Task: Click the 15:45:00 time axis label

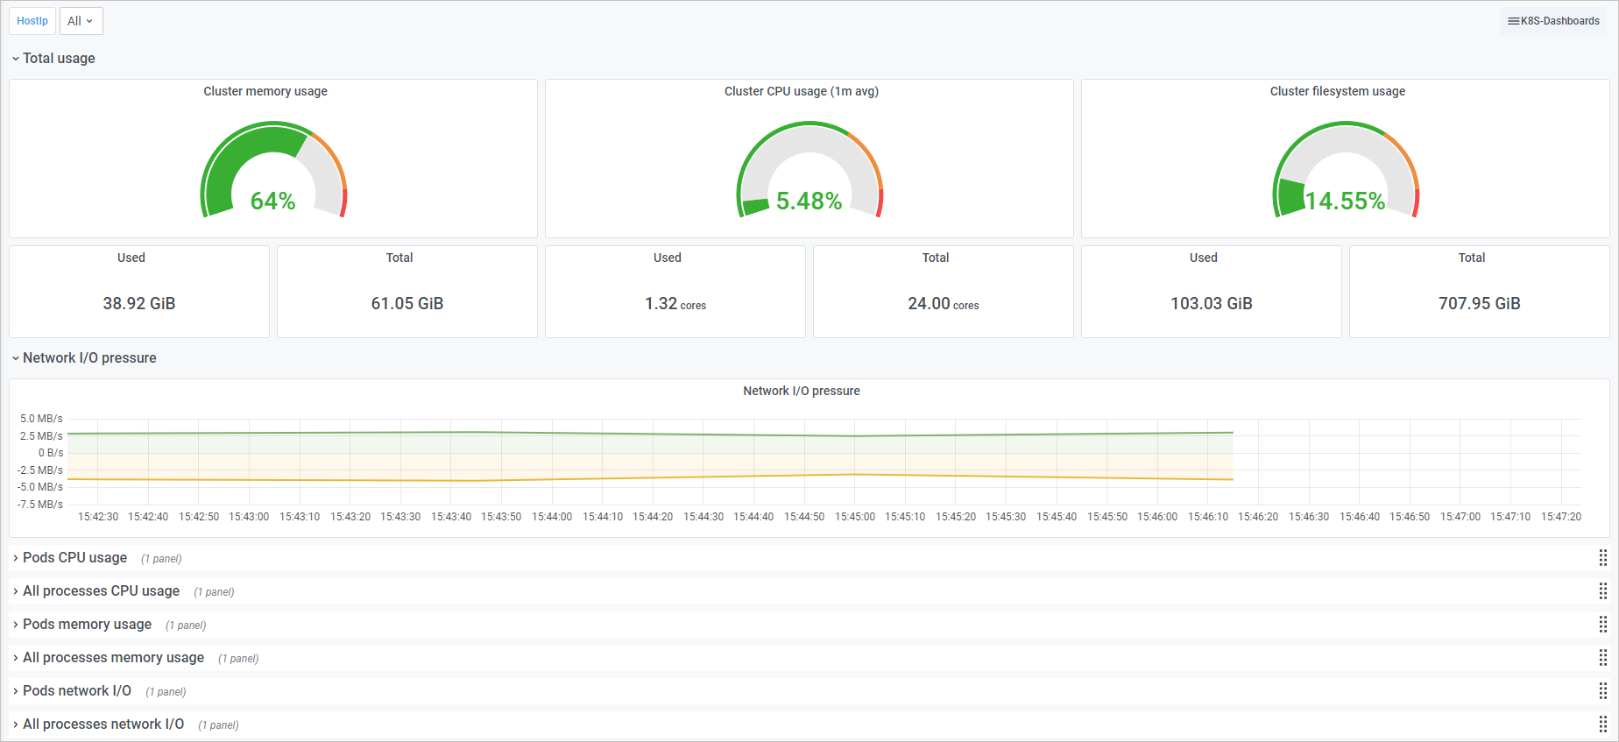Action: (855, 517)
